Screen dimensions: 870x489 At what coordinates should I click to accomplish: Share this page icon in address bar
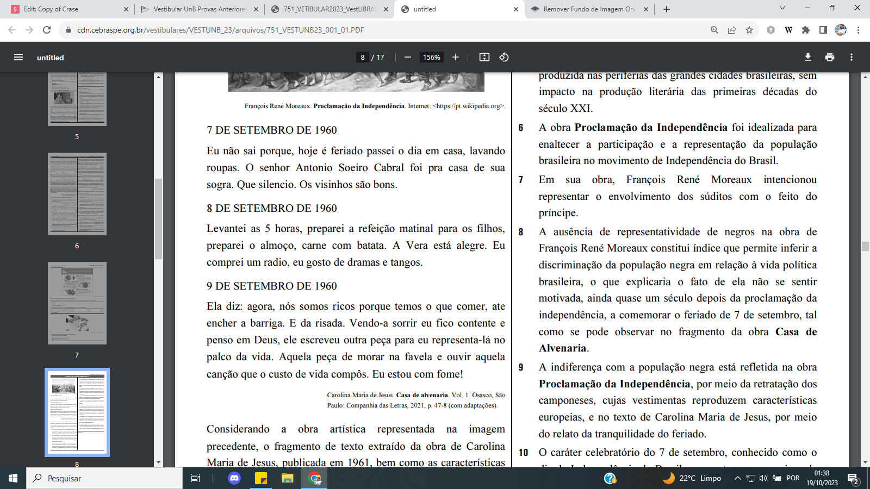point(732,30)
